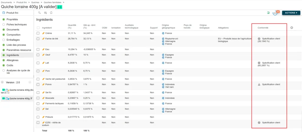Tick the checkbox for Eau row
Viewport: 302px width, 132px height.
coord(38,50)
